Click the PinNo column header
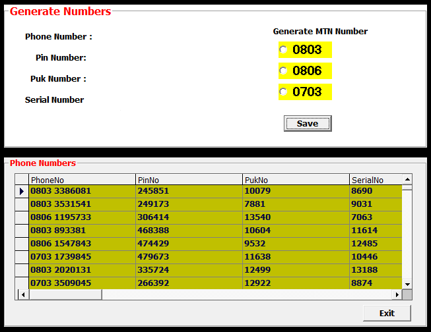 tap(189, 180)
